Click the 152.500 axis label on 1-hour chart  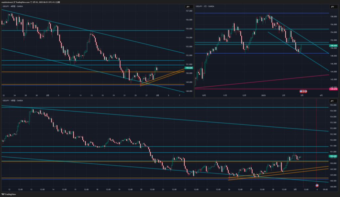point(333,134)
